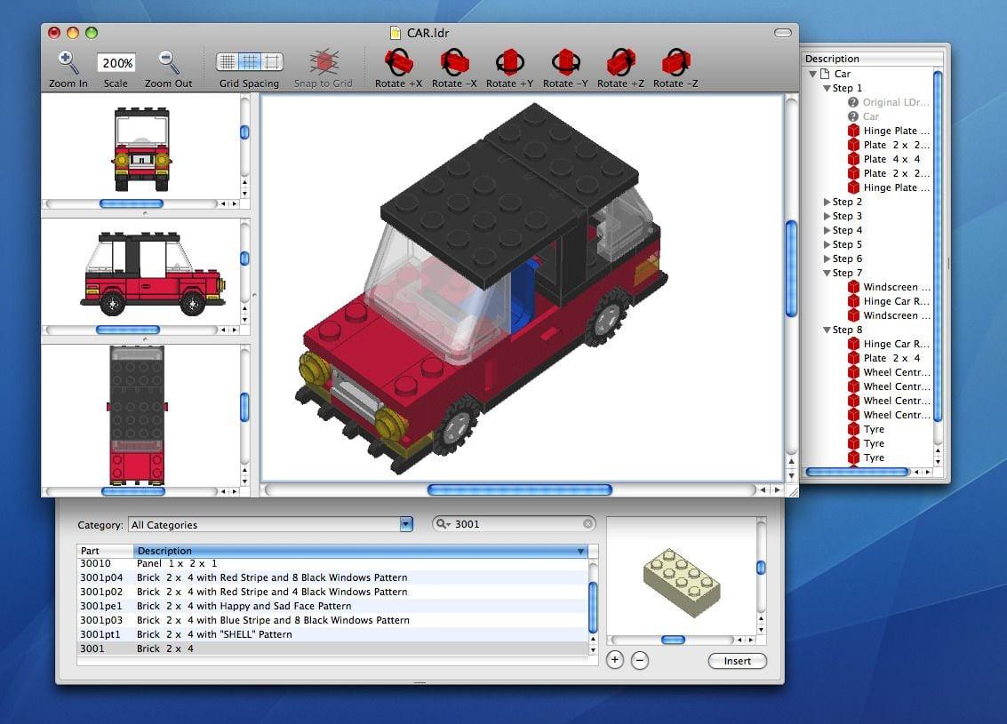Open the All Categories dropdown
The height and width of the screenshot is (724, 1007).
pyautogui.click(x=270, y=524)
